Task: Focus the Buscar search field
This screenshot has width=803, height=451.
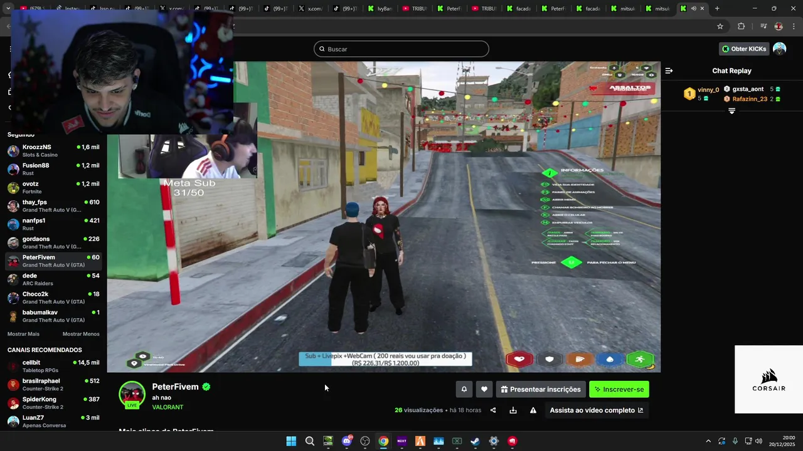Action: [x=401, y=49]
